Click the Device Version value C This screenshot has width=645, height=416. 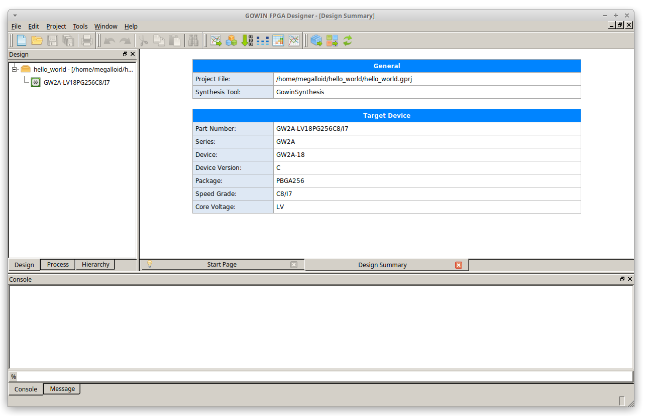[427, 168]
